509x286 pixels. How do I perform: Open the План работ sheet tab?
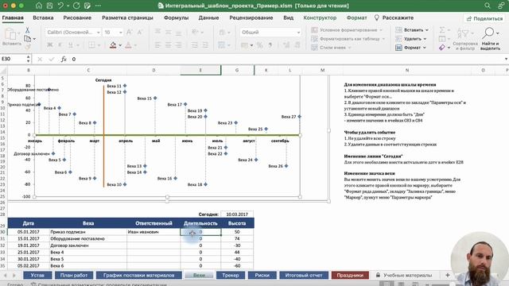coord(74,276)
